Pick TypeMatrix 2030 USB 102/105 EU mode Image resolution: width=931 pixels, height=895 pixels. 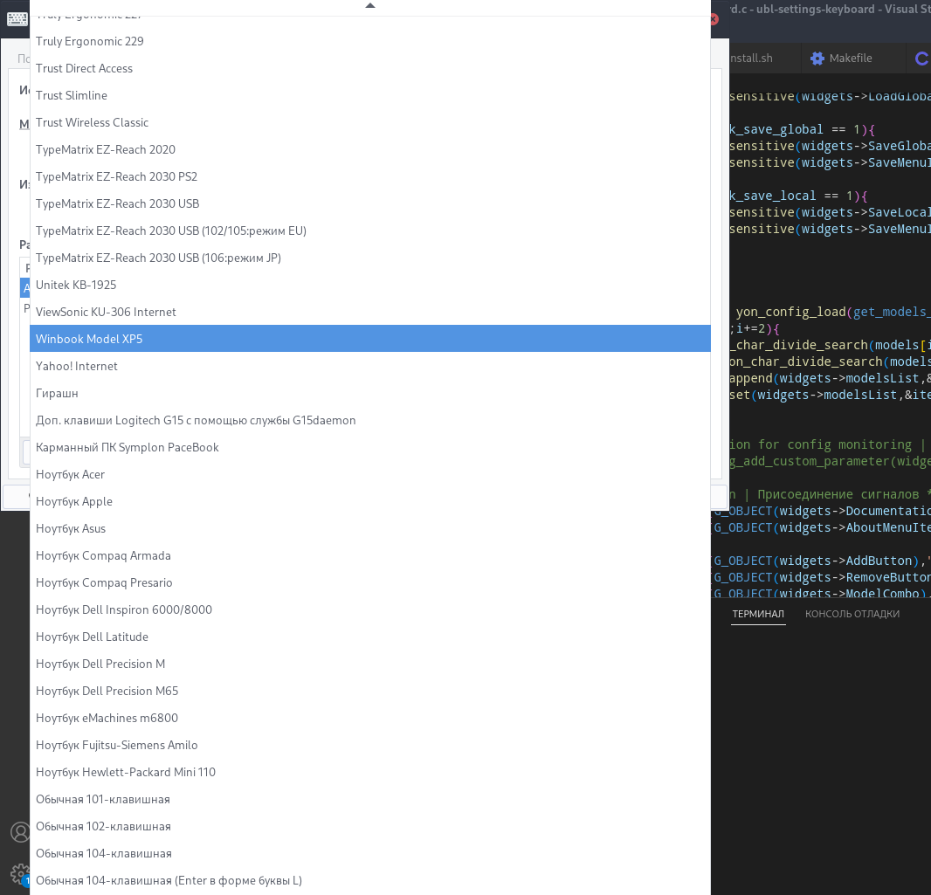click(x=370, y=231)
